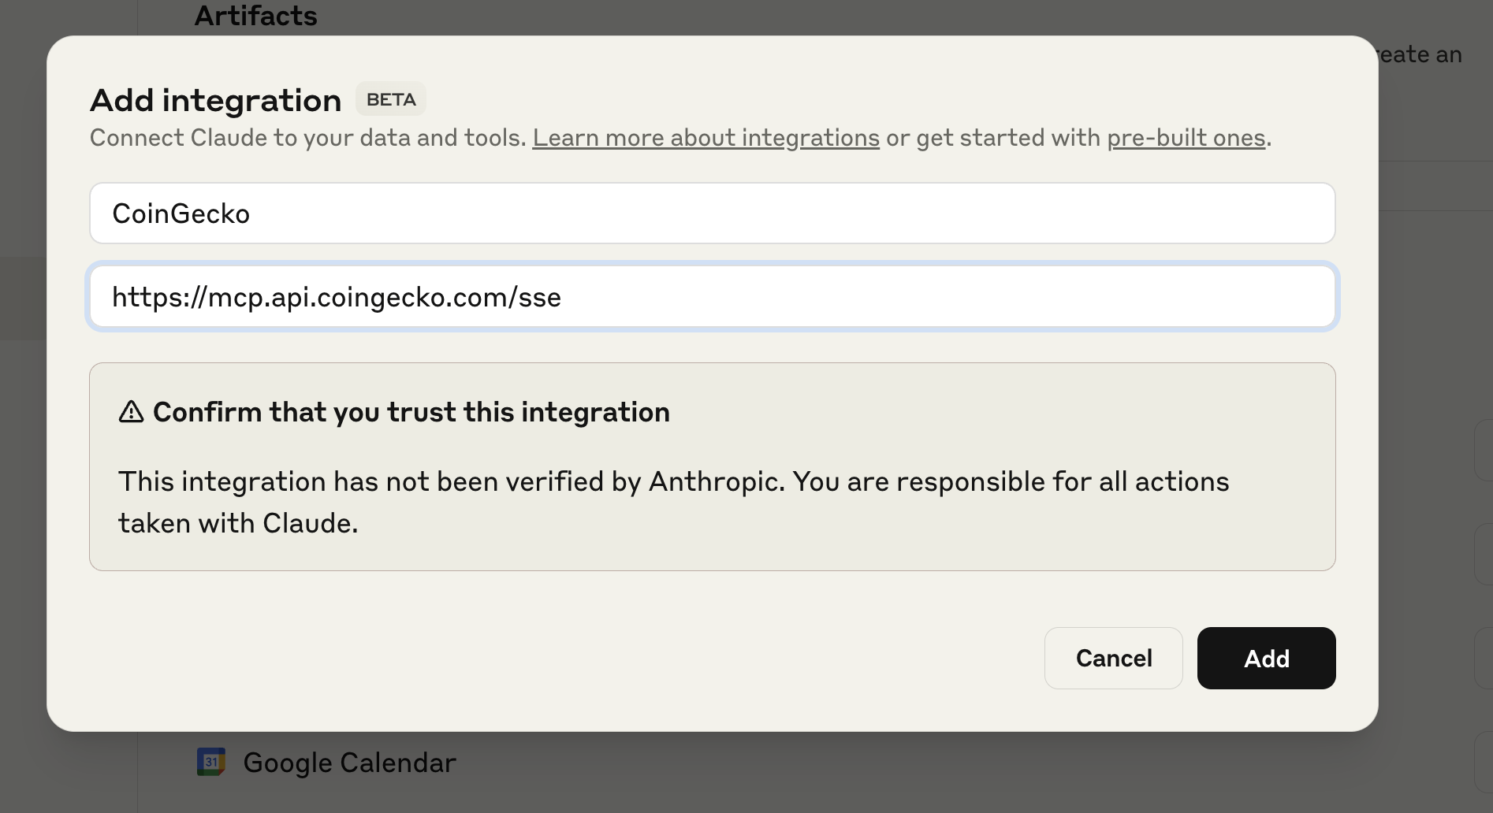
Task: Select the Google Calendar label
Action: tap(349, 763)
